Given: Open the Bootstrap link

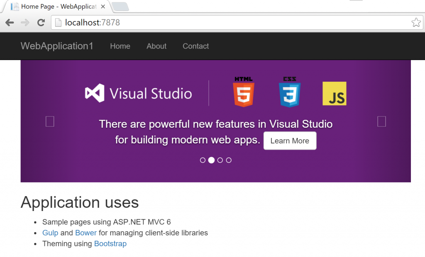Looking at the screenshot, I should point(110,244).
